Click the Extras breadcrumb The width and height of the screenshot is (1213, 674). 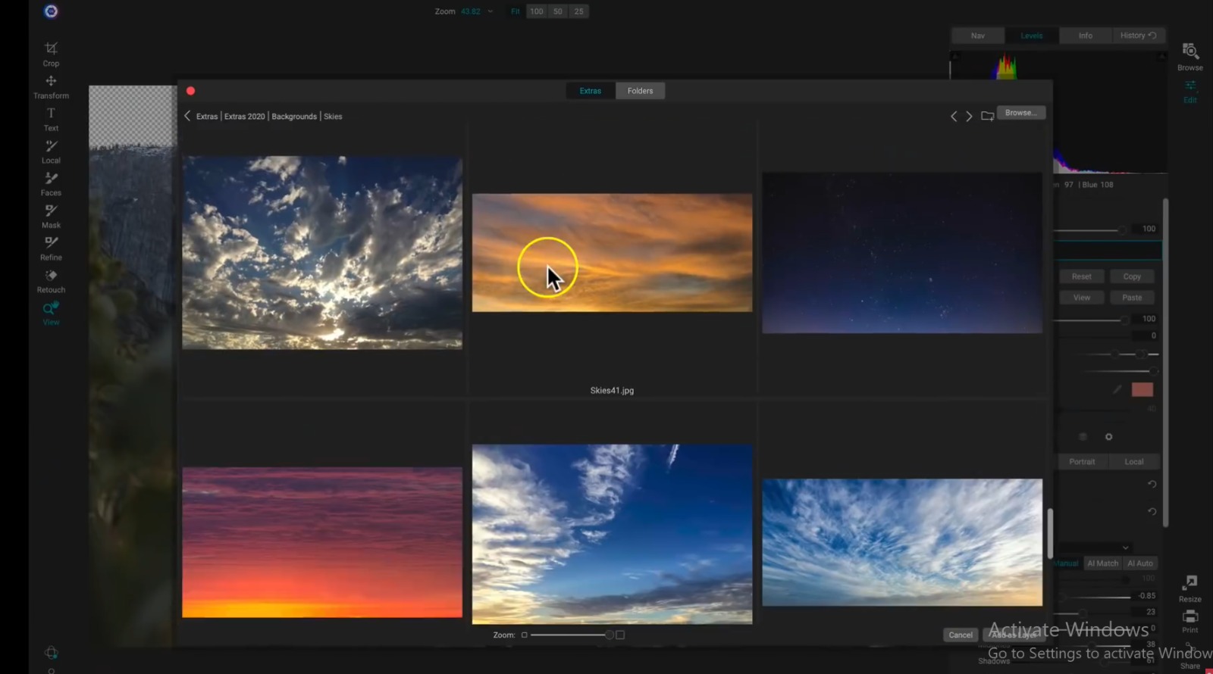tap(207, 117)
